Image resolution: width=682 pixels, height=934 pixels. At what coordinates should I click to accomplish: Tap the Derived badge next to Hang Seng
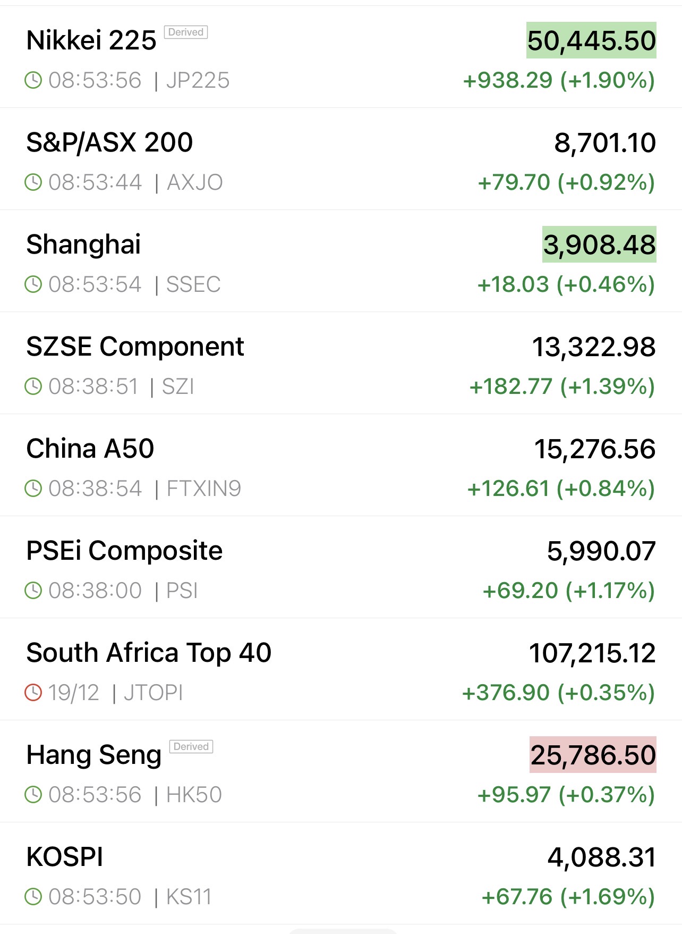coord(191,747)
